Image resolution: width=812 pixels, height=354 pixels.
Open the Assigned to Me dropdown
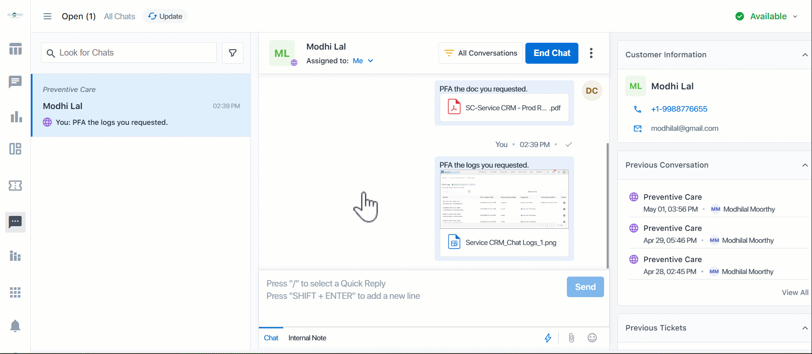coord(363,61)
